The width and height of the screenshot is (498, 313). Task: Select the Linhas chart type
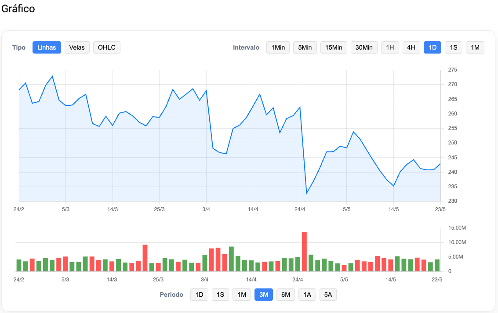[x=47, y=47]
